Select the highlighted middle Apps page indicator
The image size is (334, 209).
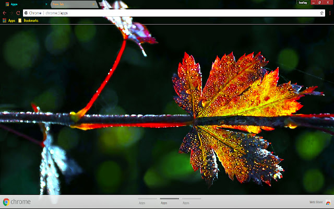[x=169, y=201]
